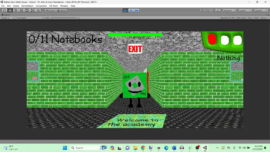Open Task View on the taskbar

point(120,148)
